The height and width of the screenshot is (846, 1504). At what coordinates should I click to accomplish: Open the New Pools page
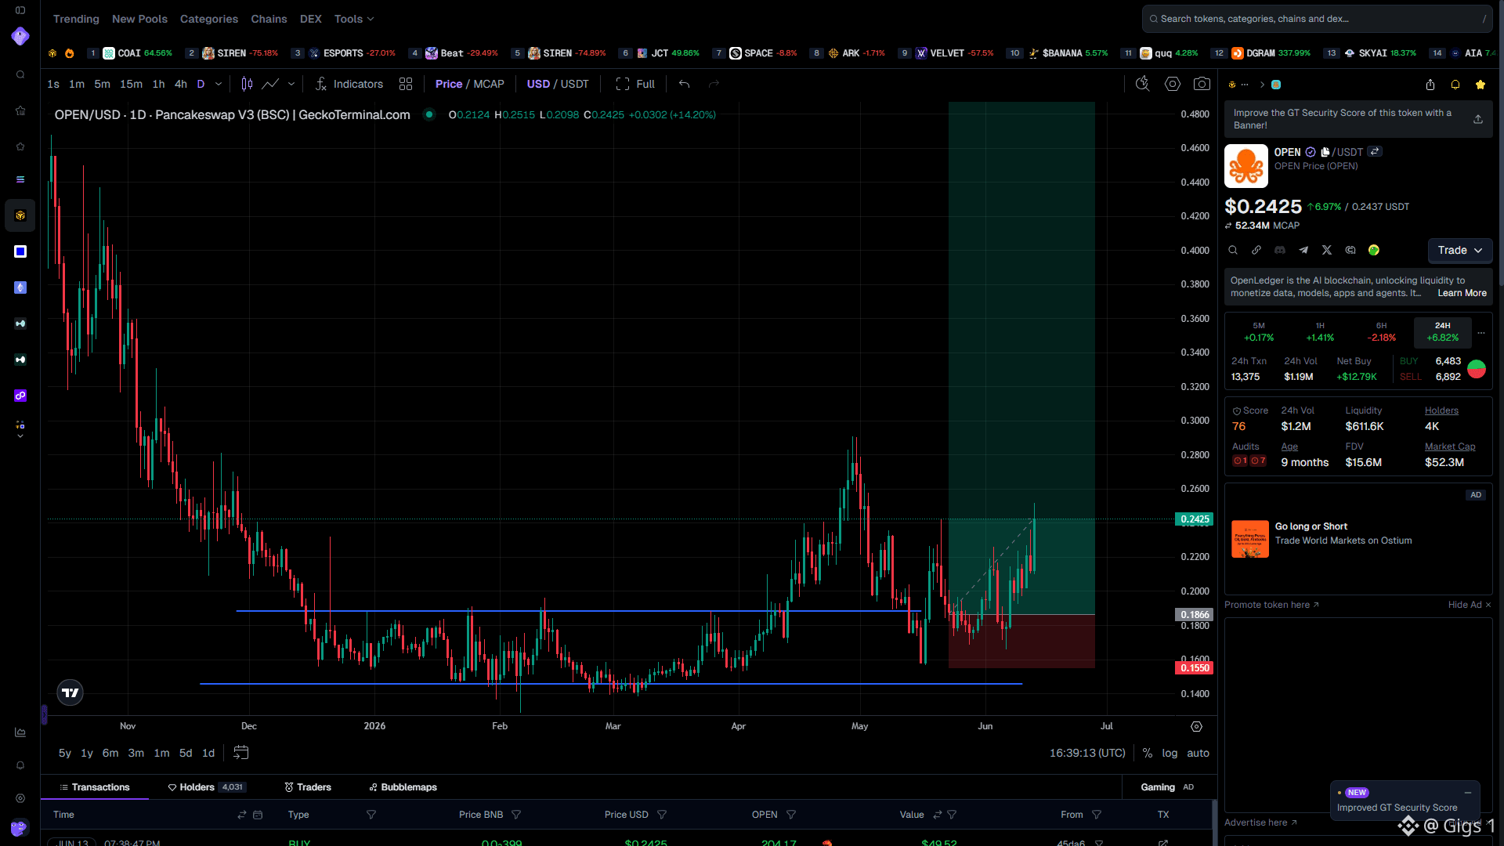(139, 19)
